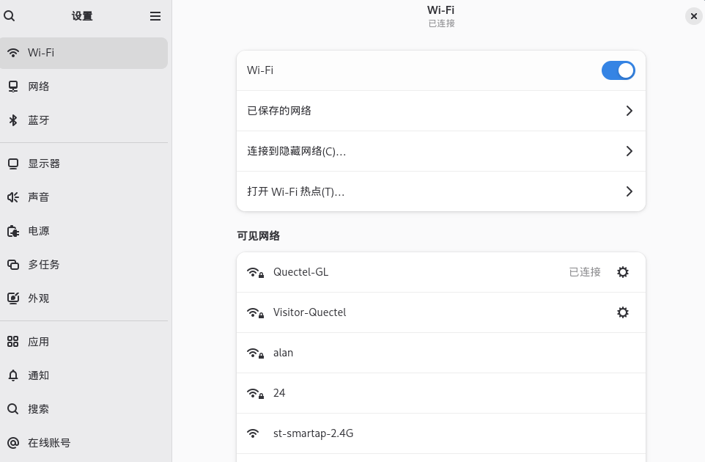Viewport: 705px width, 462px height.
Task: Select the network named 24
Action: (x=279, y=393)
